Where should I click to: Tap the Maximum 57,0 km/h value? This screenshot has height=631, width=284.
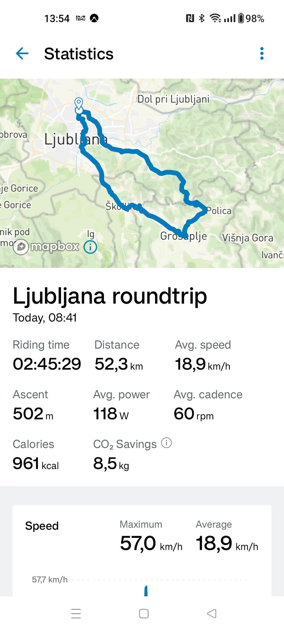pos(151,543)
